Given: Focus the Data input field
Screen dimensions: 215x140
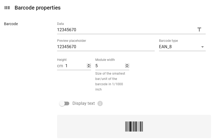Looking at the screenshot, I should click(126, 30).
